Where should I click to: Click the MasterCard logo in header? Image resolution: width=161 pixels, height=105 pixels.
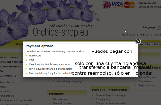pos(129,5)
